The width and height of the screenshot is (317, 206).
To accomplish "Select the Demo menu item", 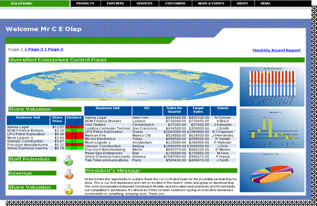I will [266, 3].
